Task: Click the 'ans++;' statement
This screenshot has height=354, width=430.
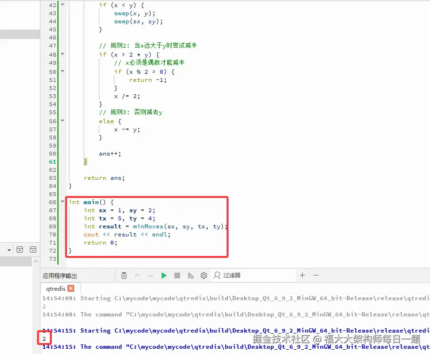Action: 110,154
